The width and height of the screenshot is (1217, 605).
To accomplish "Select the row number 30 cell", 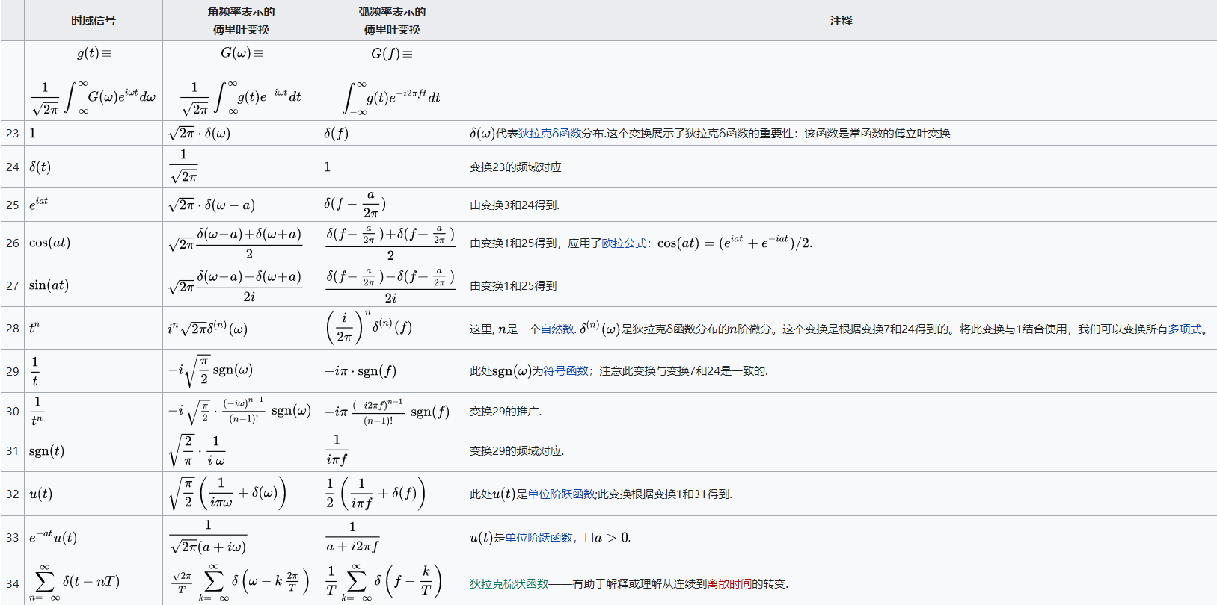I will click(13, 411).
